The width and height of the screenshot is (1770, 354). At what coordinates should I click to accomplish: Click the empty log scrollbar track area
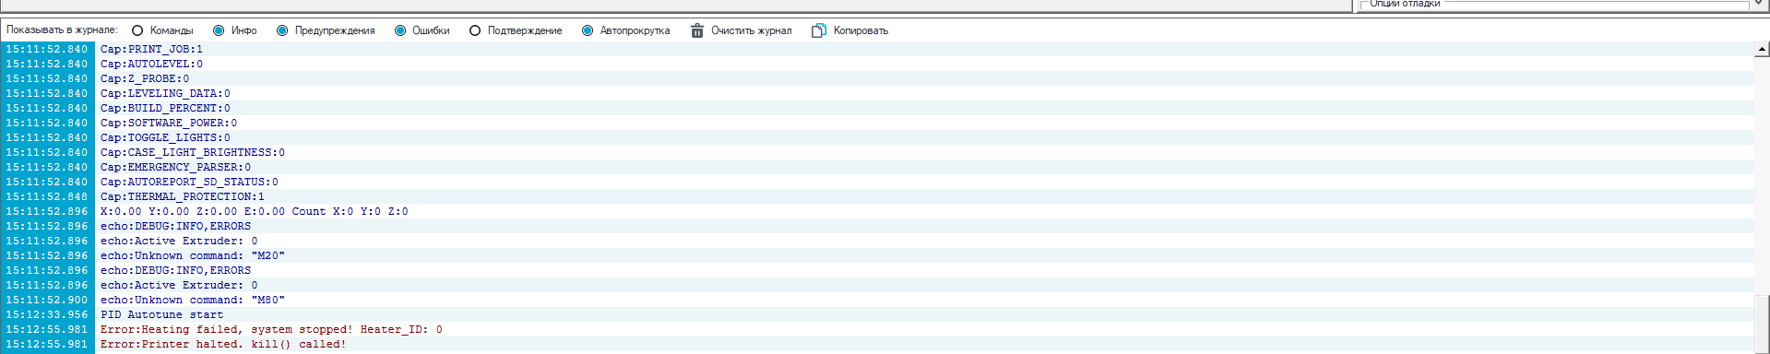pos(1762,175)
